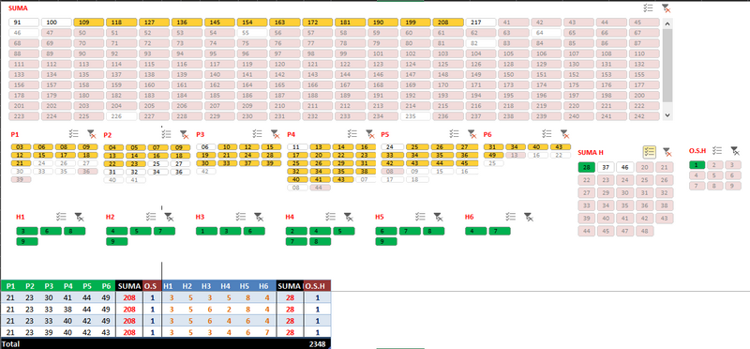The width and height of the screenshot is (750, 349).
Task: Toggle multi-select on the P4 slicer
Action: pos(352,134)
